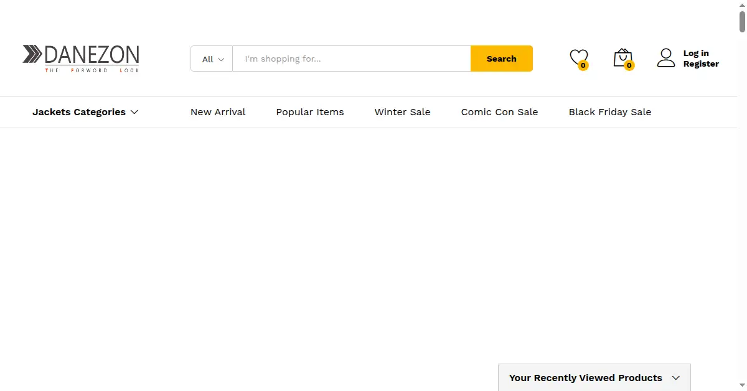The image size is (747, 391).
Task: Open the Black Friday Sale page
Action: tap(610, 112)
